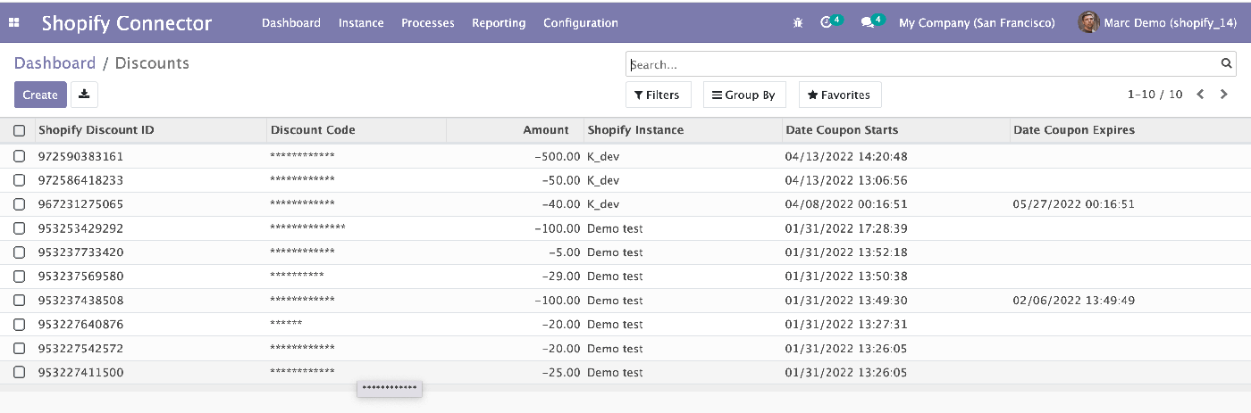Click Marc Demo user avatar
The image size is (1251, 413).
(1088, 22)
